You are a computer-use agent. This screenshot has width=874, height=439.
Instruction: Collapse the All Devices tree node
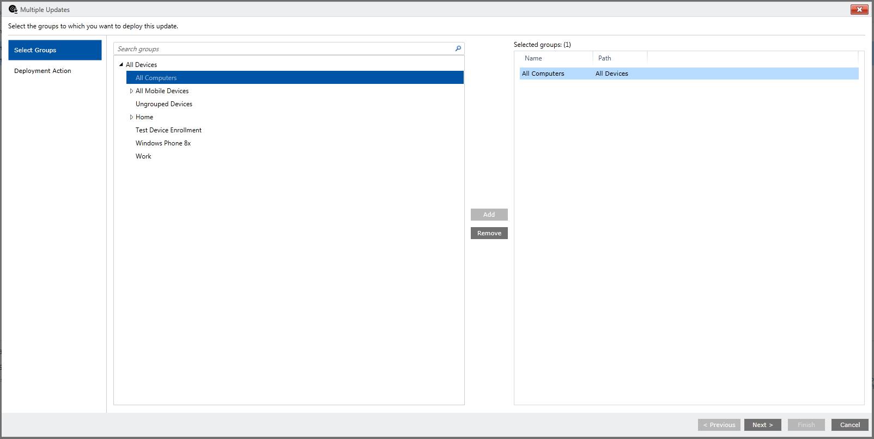[x=121, y=65]
